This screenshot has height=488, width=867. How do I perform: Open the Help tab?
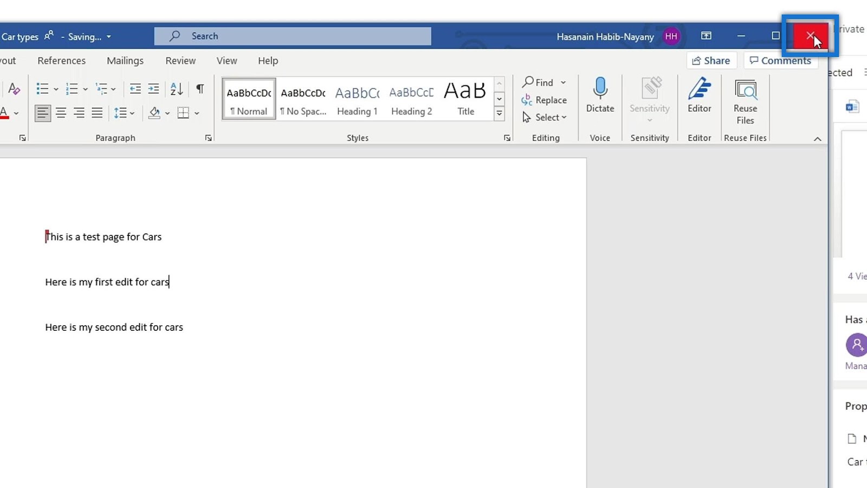pos(268,61)
